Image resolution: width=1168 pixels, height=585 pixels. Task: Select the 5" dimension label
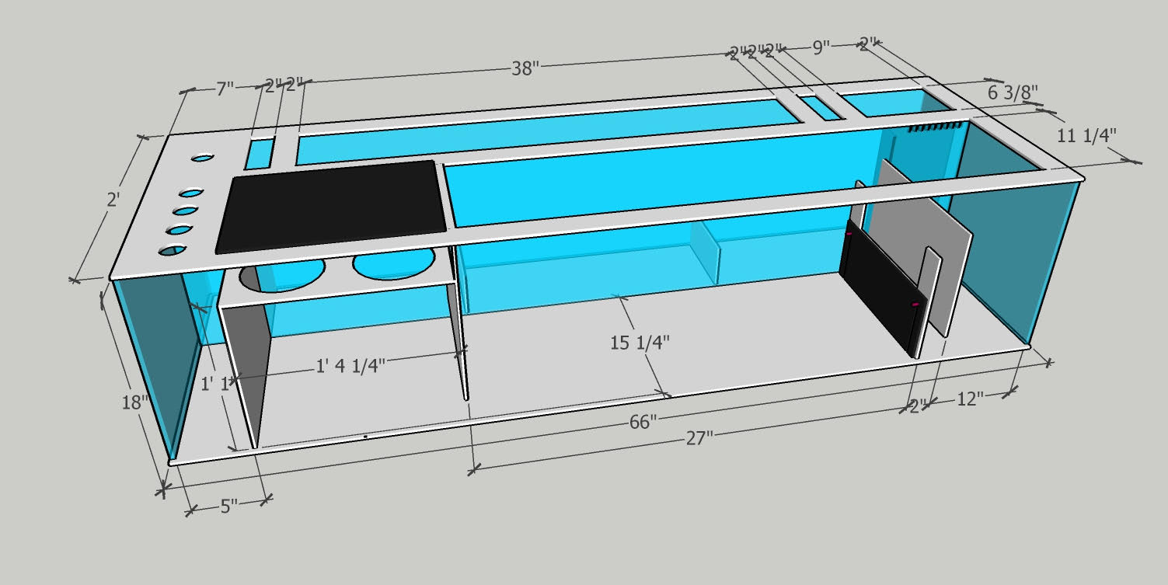[x=229, y=507]
